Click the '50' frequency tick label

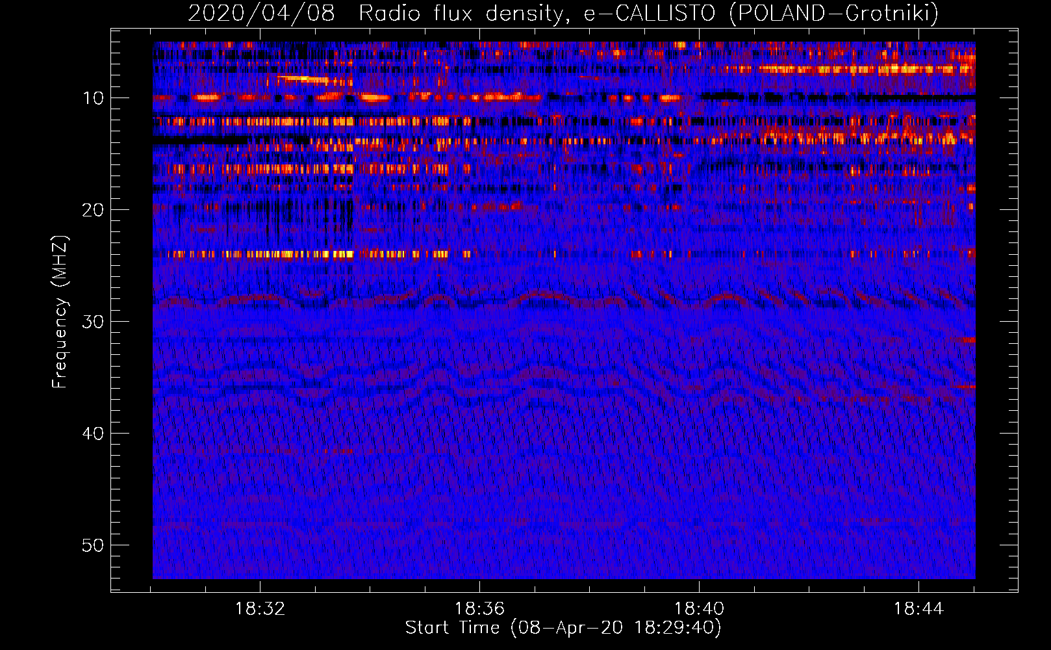point(94,545)
